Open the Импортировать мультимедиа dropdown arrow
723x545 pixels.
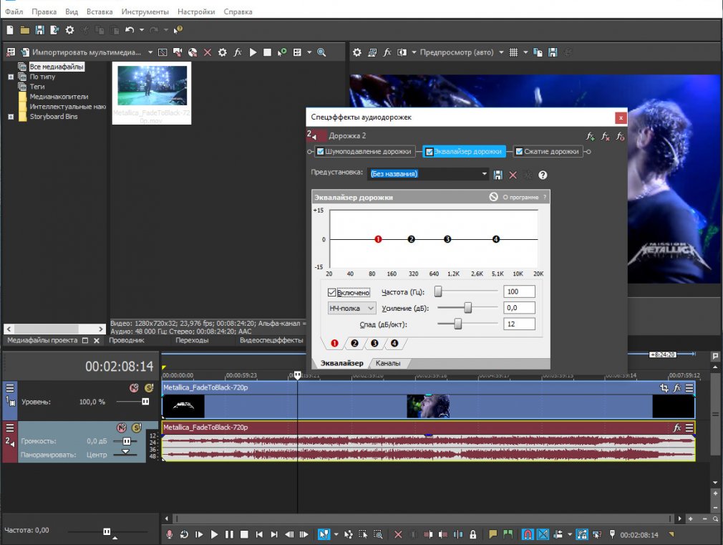[x=150, y=52]
